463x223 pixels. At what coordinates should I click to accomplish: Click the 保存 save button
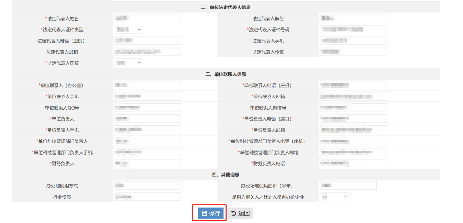coord(210,213)
